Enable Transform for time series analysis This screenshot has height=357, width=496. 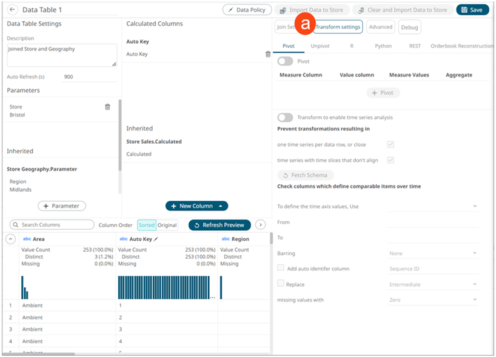click(x=285, y=118)
